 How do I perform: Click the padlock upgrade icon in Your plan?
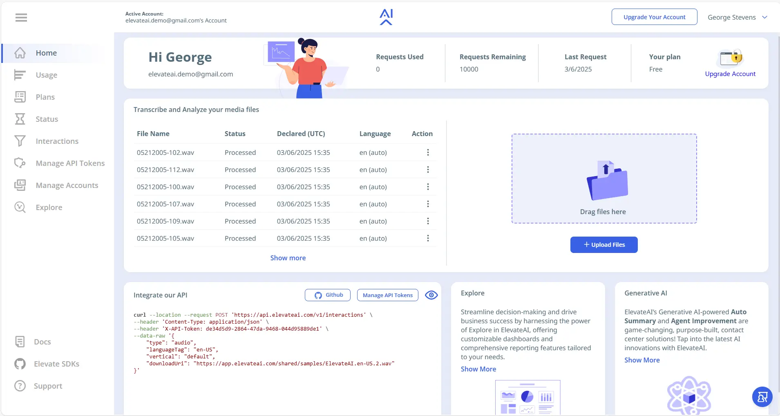(x=731, y=58)
